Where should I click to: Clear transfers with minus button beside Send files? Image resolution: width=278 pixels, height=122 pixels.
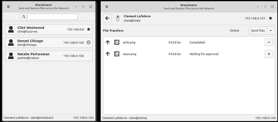coord(271,30)
